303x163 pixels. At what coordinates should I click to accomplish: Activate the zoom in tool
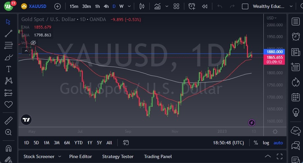8,132
